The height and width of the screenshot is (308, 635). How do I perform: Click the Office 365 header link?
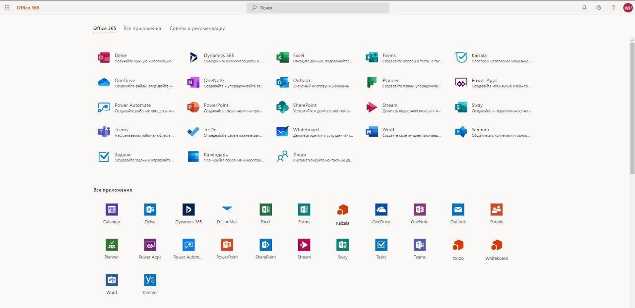(x=28, y=8)
